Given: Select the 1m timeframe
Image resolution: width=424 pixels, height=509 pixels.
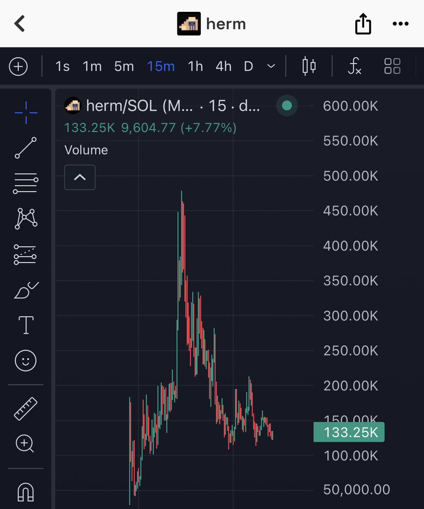Looking at the screenshot, I should (x=92, y=67).
